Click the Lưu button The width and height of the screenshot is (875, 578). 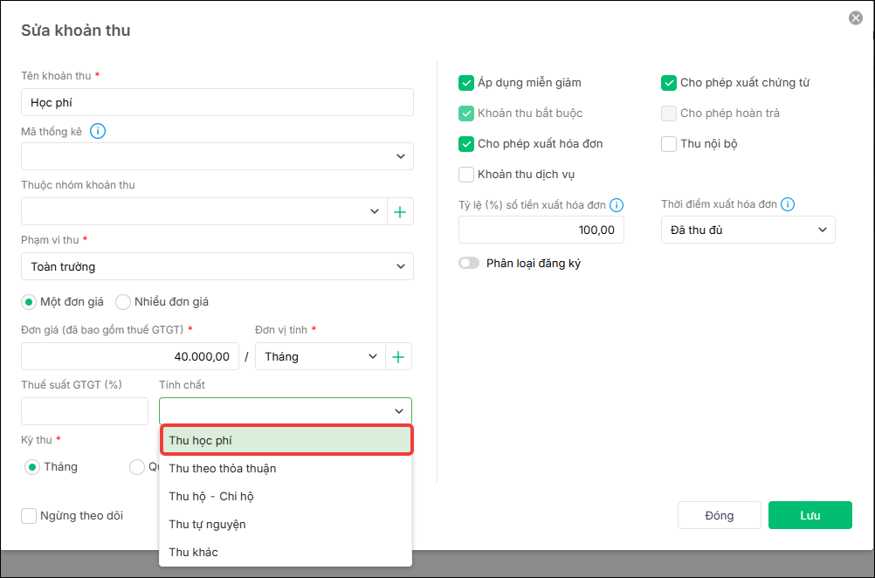click(810, 515)
